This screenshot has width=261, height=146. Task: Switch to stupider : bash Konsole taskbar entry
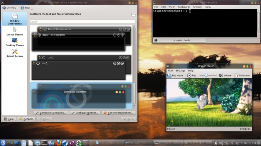point(168,143)
